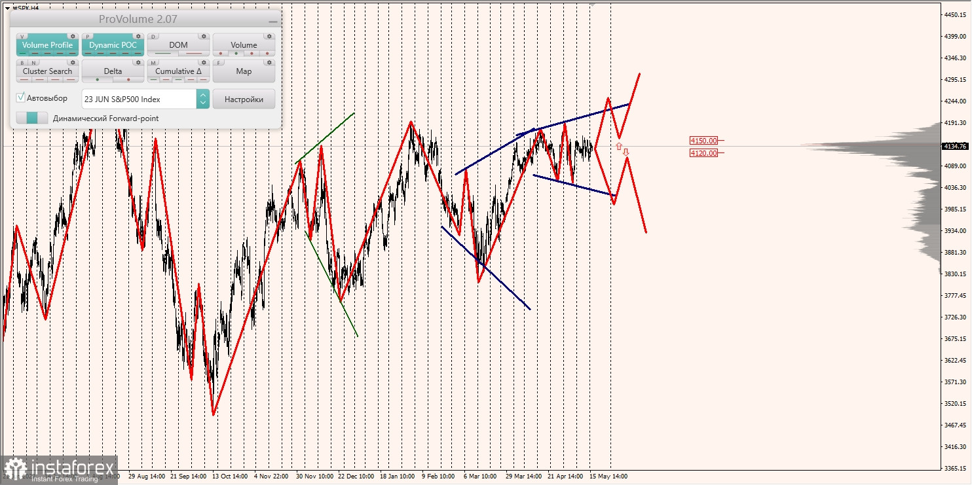The height and width of the screenshot is (485, 972).
Task: Click the D hotkey tag on DOM
Action: coord(154,37)
